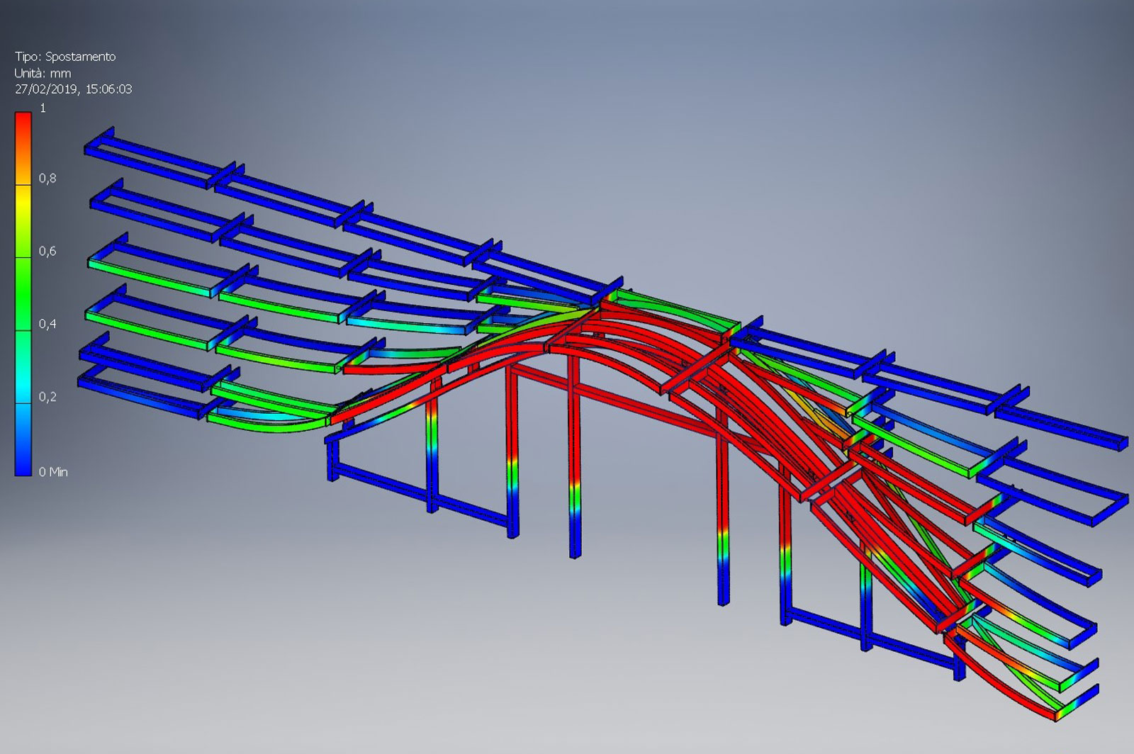This screenshot has width=1134, height=754.
Task: Click the displacement color legend bar
Action: click(x=23, y=293)
